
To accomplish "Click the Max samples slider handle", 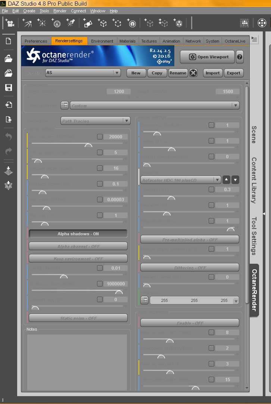I will 88,145.
